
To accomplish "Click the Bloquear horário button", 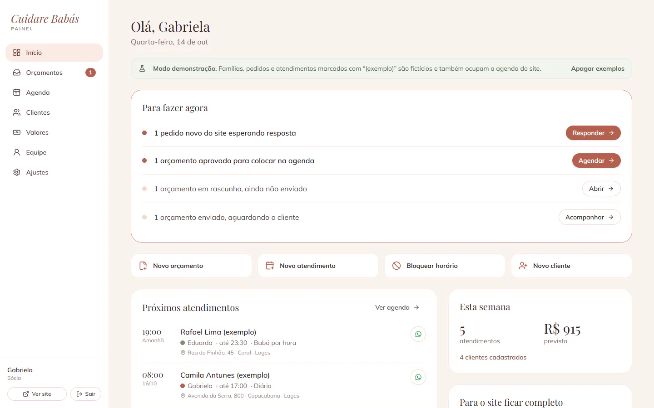I will click(x=445, y=266).
